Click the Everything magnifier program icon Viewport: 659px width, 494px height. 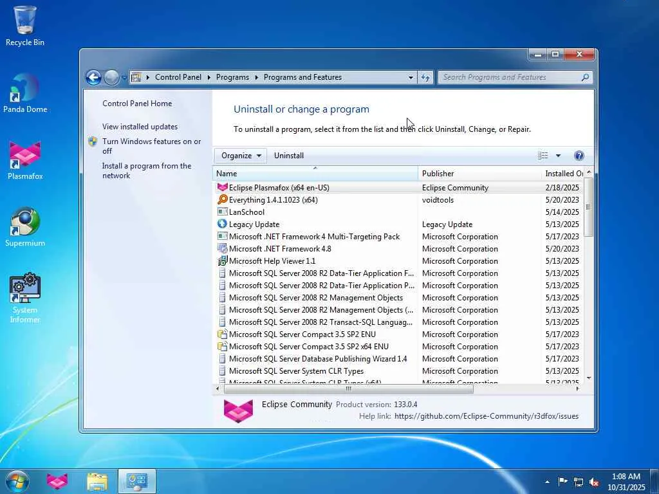(222, 199)
